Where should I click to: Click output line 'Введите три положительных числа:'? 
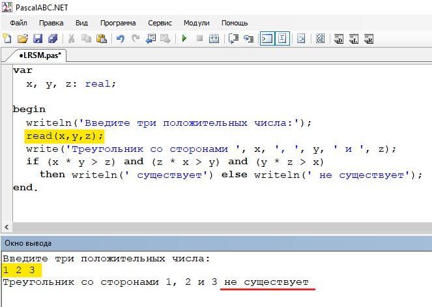(x=106, y=259)
